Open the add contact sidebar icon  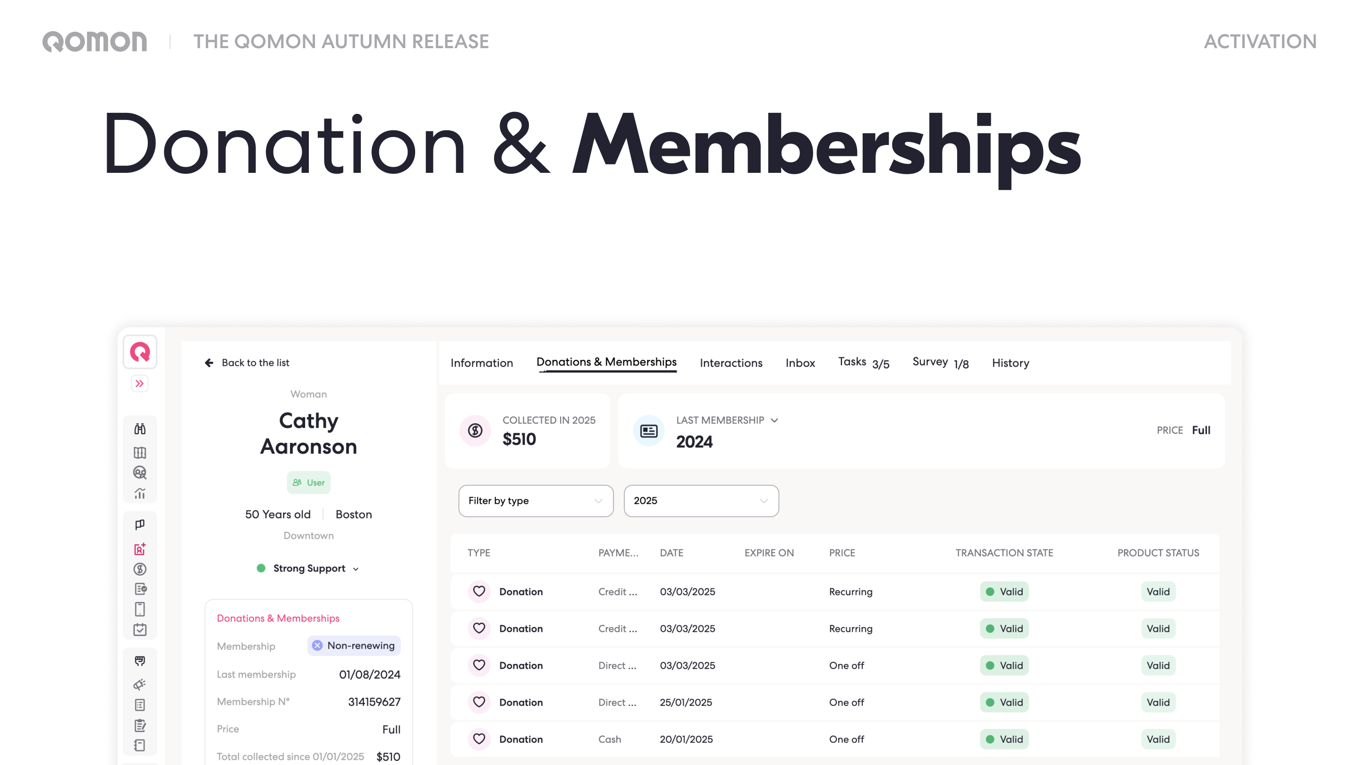(140, 549)
